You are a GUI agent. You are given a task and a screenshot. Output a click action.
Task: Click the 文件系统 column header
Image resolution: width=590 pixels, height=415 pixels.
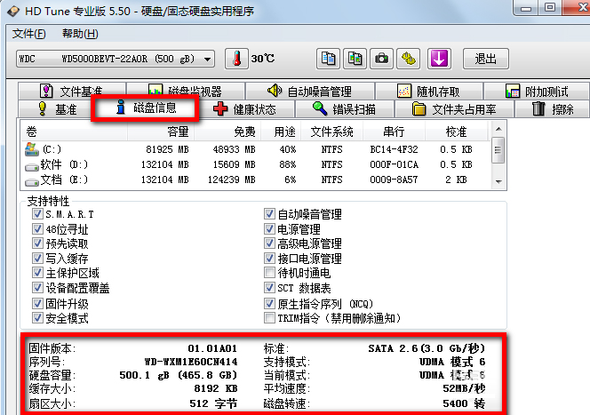pos(332,132)
